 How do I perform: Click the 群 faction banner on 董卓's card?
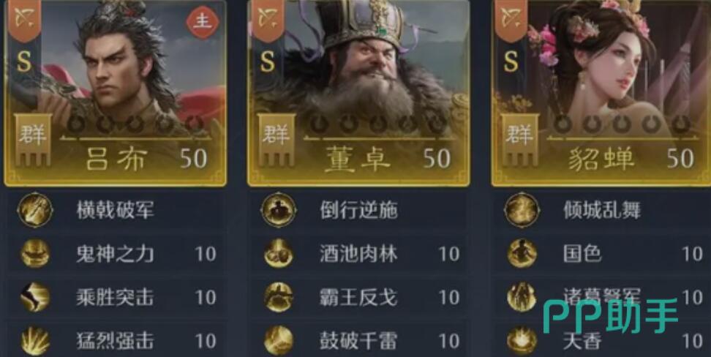coord(276,139)
